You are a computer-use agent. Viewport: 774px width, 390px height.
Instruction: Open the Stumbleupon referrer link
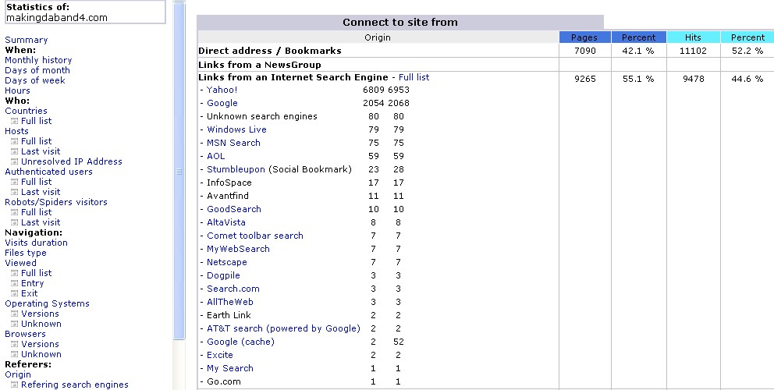coord(236,169)
